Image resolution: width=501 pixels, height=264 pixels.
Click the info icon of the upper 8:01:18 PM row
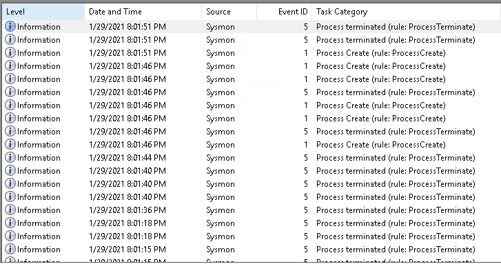click(10, 223)
